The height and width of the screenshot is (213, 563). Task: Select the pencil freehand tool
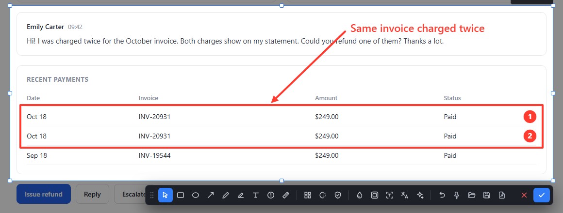tap(226, 195)
